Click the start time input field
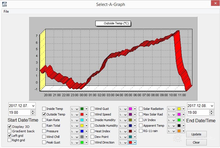The height and width of the screenshot is (148, 220). click(x=19, y=112)
